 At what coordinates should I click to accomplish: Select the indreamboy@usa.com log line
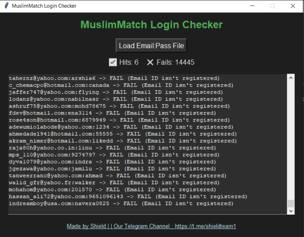(121, 204)
